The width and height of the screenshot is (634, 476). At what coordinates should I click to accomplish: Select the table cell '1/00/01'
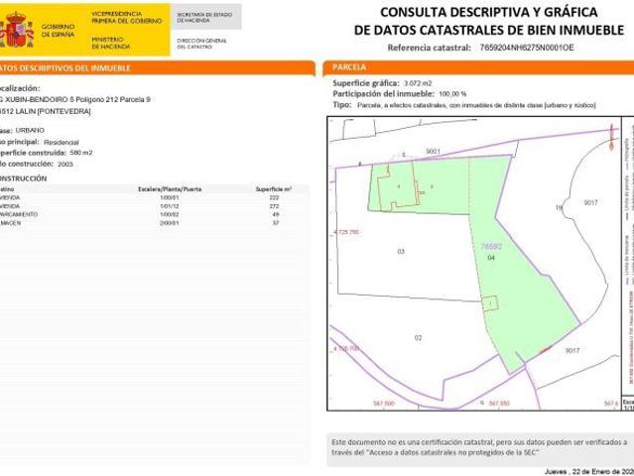pyautogui.click(x=170, y=197)
